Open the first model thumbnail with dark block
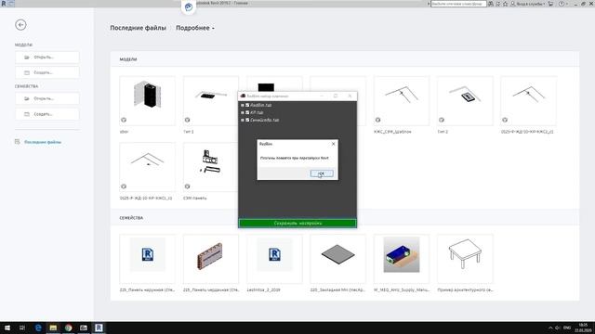 147,101
